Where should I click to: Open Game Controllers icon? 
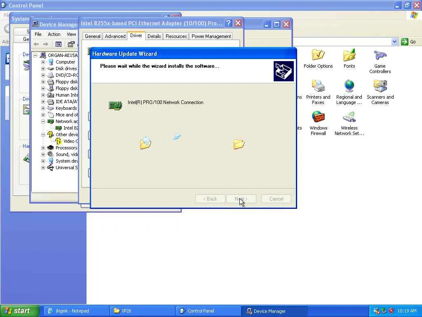380,62
